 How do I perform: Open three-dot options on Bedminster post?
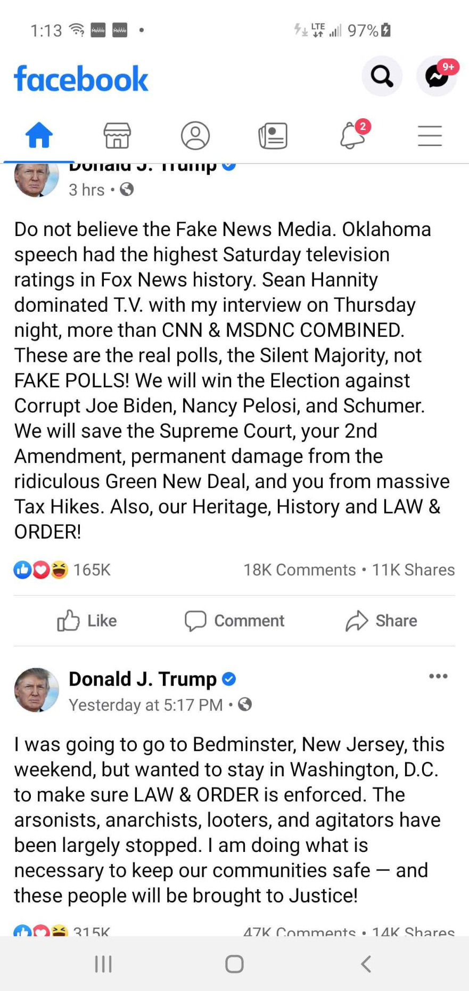(x=438, y=676)
